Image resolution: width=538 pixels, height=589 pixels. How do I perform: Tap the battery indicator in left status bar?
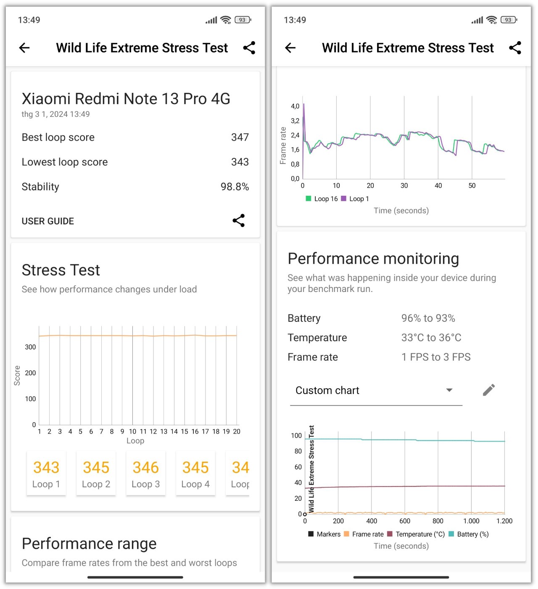pyautogui.click(x=243, y=20)
